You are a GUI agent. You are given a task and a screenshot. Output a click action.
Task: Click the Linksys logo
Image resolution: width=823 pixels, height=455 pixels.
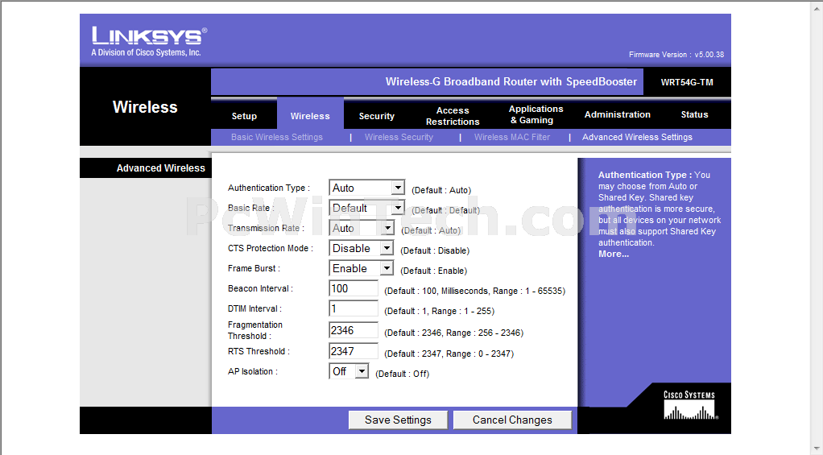[x=150, y=35]
